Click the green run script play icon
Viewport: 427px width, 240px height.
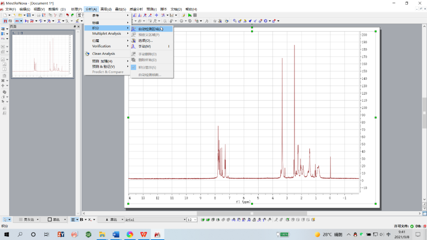190,15
